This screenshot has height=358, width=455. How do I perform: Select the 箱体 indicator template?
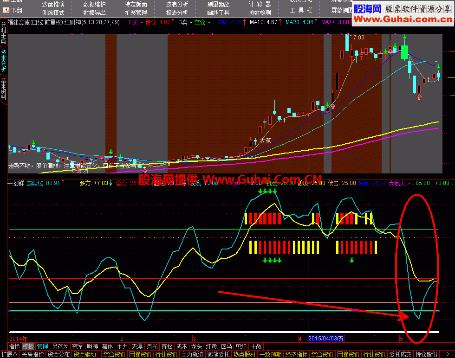click(107, 346)
